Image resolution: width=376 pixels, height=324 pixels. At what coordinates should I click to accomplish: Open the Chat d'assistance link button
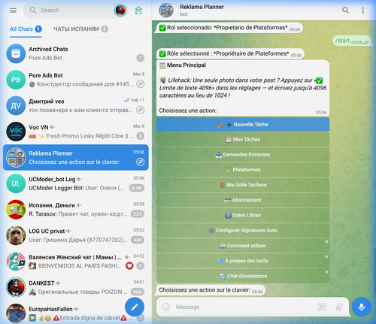243,276
